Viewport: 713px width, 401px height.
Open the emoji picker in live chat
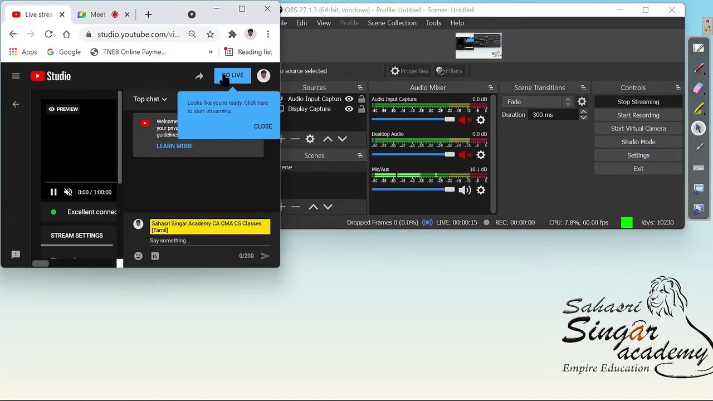click(138, 256)
